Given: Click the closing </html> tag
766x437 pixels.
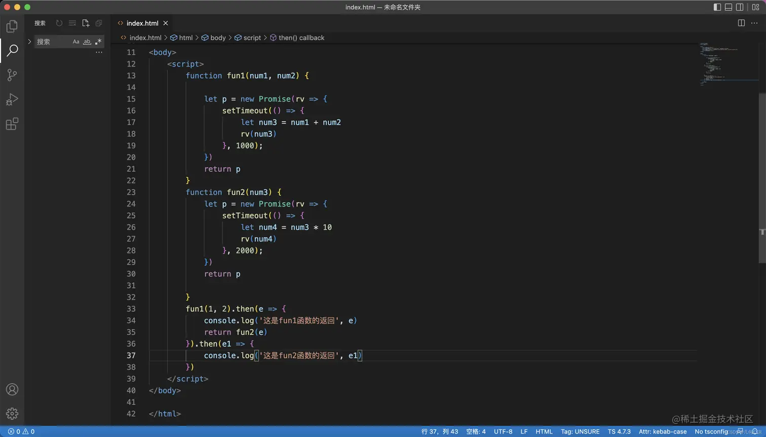Looking at the screenshot, I should click(x=165, y=414).
